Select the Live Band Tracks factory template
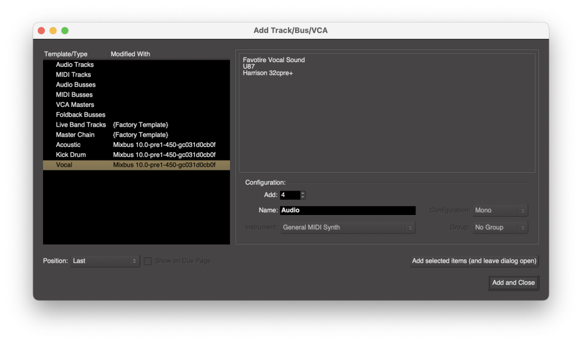This screenshot has width=582, height=344. point(81,124)
